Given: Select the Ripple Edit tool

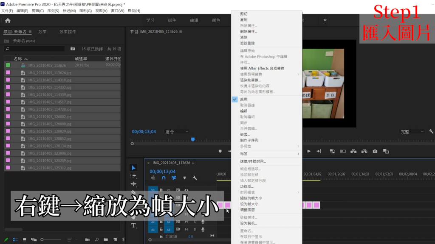Looking at the screenshot, I should 133,184.
